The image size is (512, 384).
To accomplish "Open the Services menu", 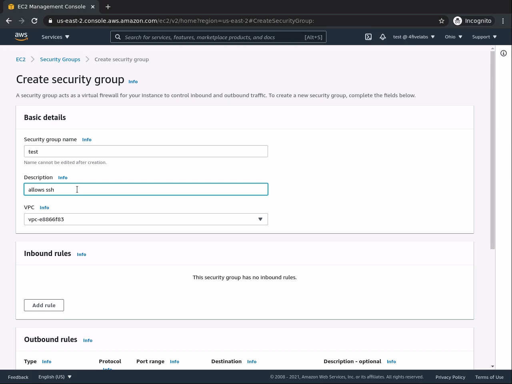I will pos(55,37).
